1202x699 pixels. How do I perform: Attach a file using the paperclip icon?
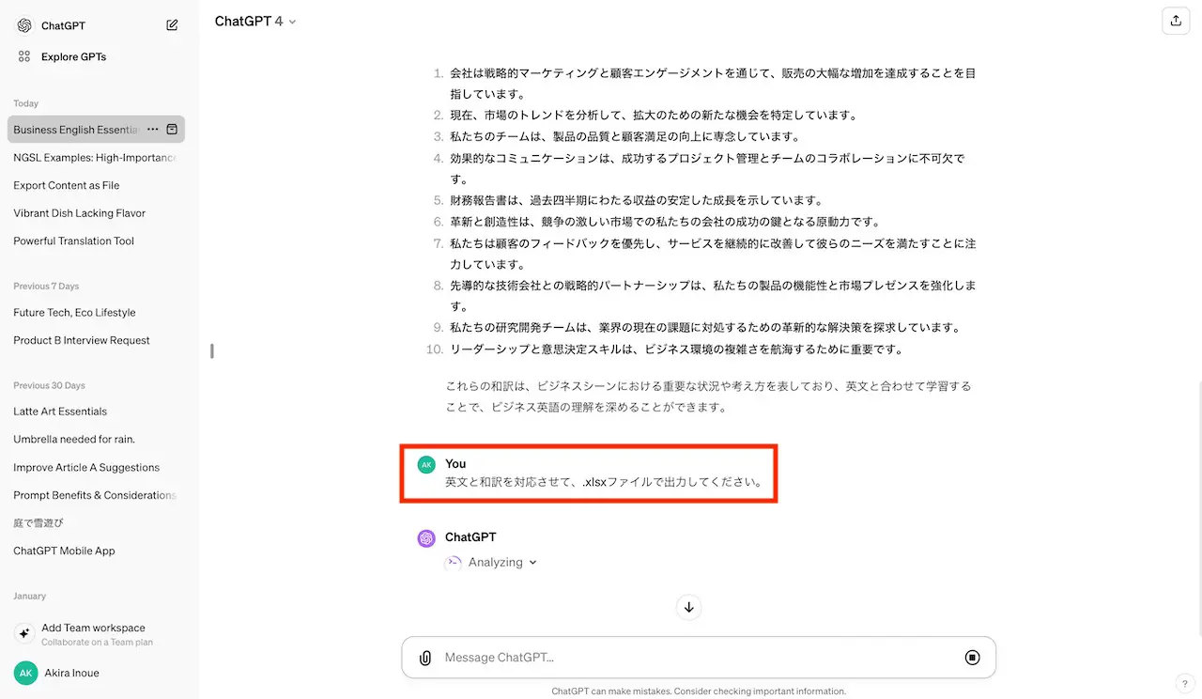(424, 658)
